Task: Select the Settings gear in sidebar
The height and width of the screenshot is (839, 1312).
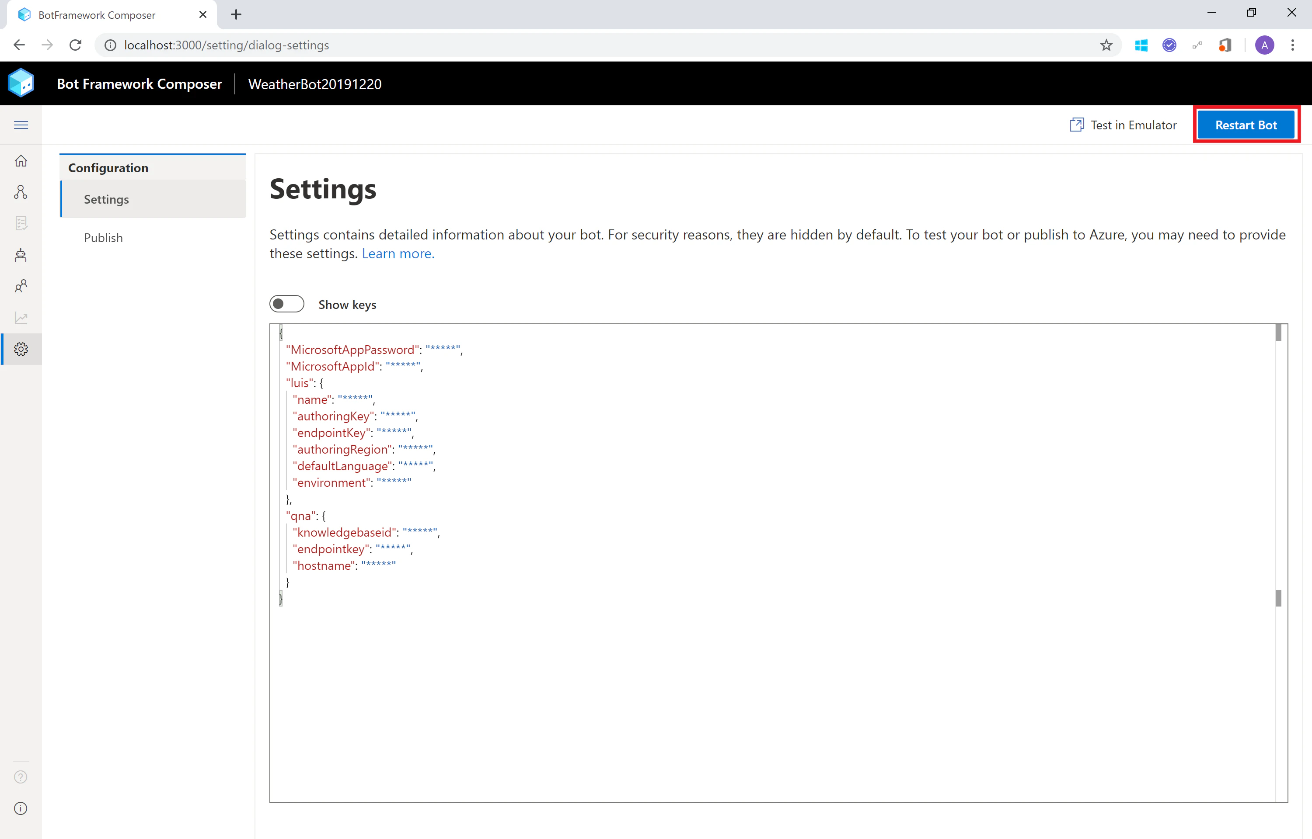Action: coord(21,349)
